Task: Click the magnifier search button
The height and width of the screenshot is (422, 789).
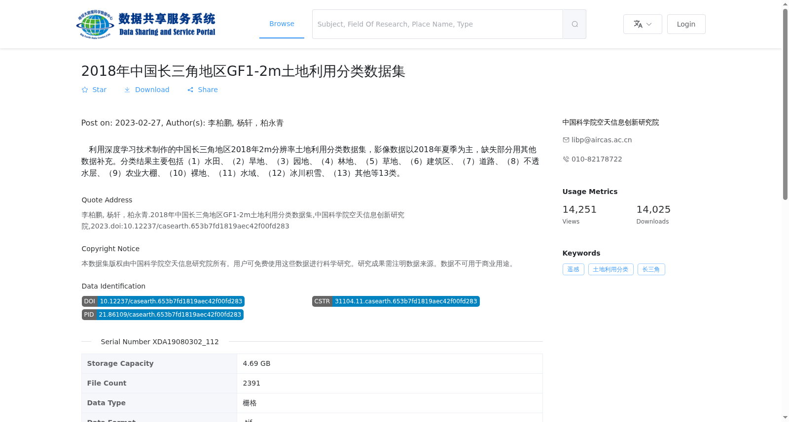Action: (574, 24)
